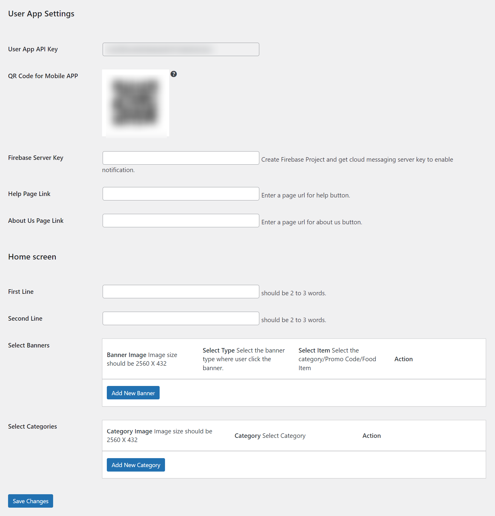Screen dimensions: 495x516
Task: Click the First Line text field
Action: point(181,291)
